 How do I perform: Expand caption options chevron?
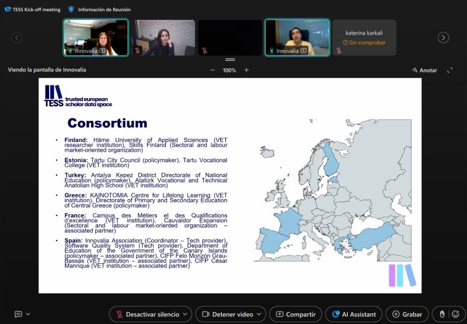28,314
